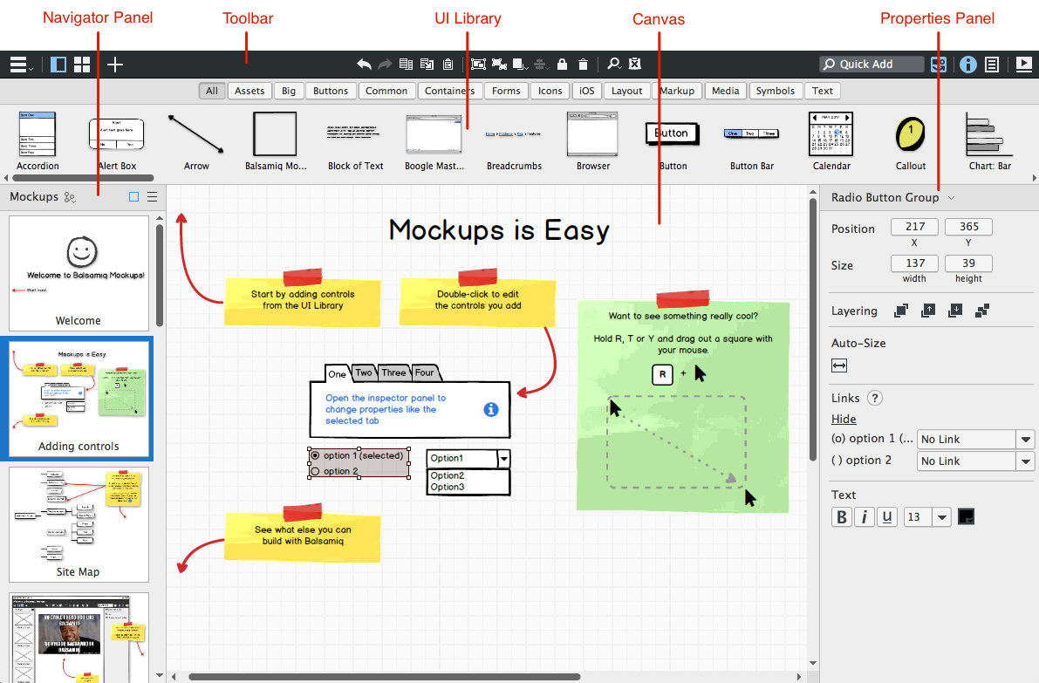Click the Hide link under Links
Viewport: 1039px width, 683px height.
coord(843,419)
